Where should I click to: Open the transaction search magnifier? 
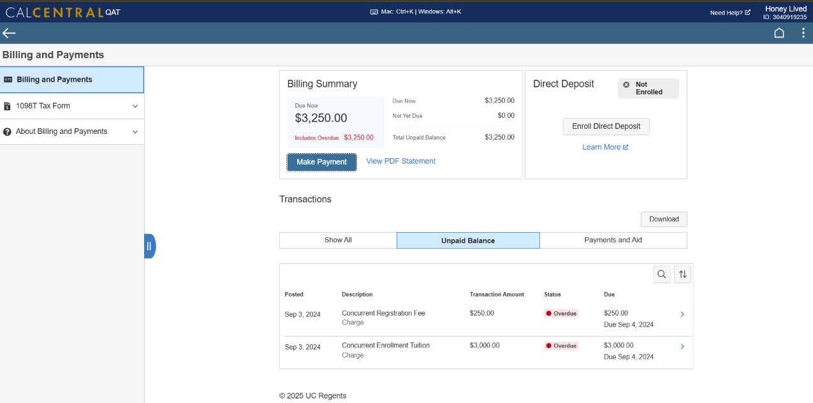(661, 274)
